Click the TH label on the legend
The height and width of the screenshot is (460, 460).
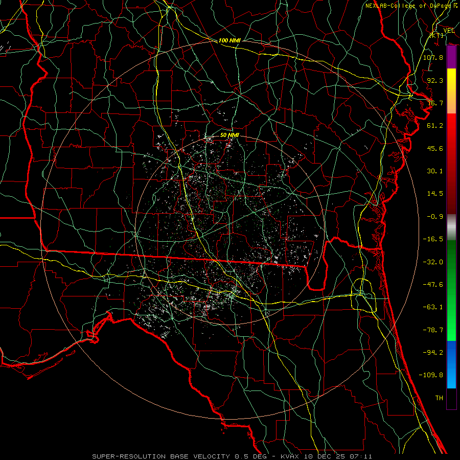tap(439, 398)
